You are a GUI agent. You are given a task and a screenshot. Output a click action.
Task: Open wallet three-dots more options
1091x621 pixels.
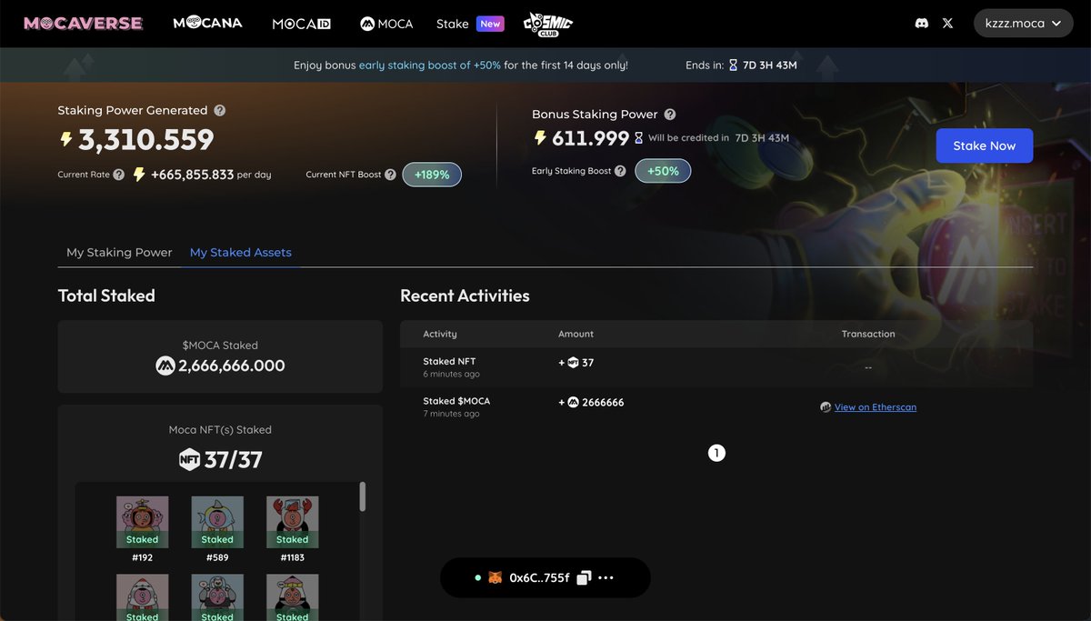click(606, 577)
